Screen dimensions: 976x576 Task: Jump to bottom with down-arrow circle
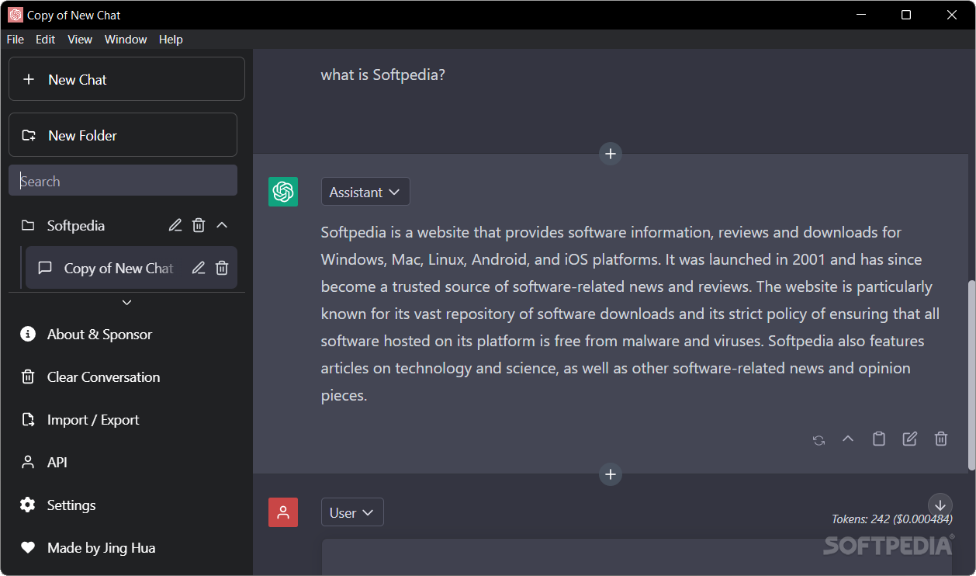pyautogui.click(x=940, y=505)
